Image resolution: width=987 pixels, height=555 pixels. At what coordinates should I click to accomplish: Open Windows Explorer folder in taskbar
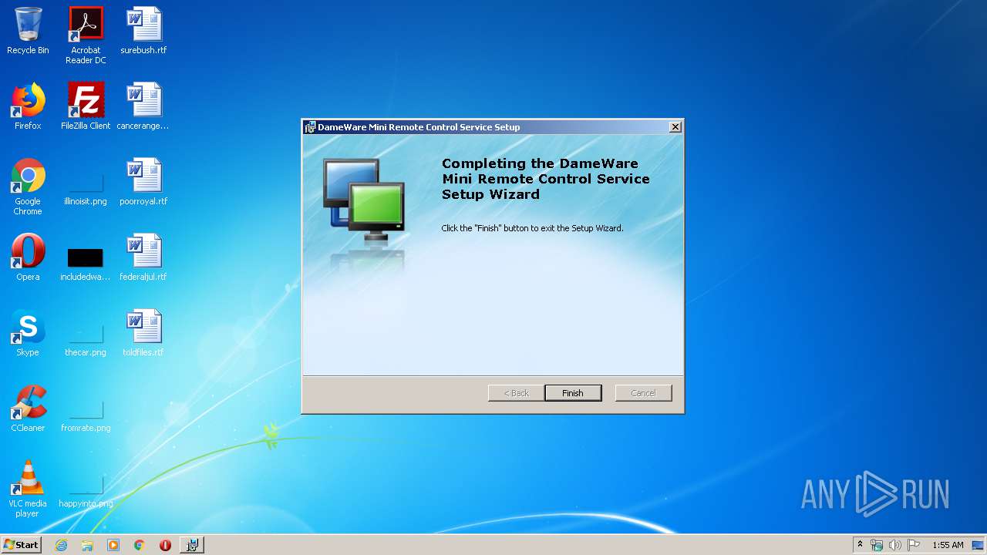coord(87,545)
